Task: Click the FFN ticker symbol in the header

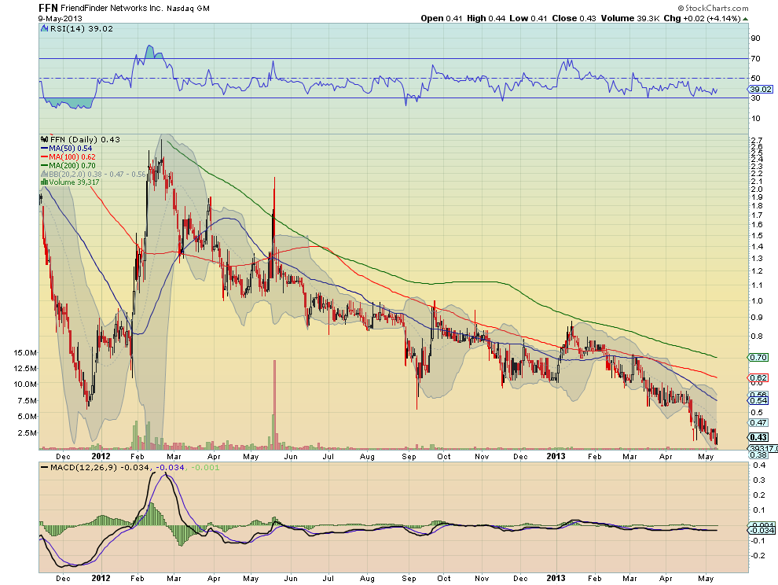Action: (48, 8)
